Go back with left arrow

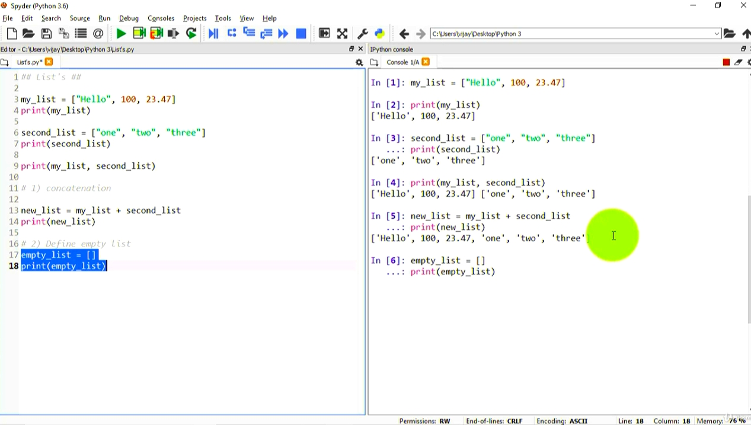[x=404, y=34]
